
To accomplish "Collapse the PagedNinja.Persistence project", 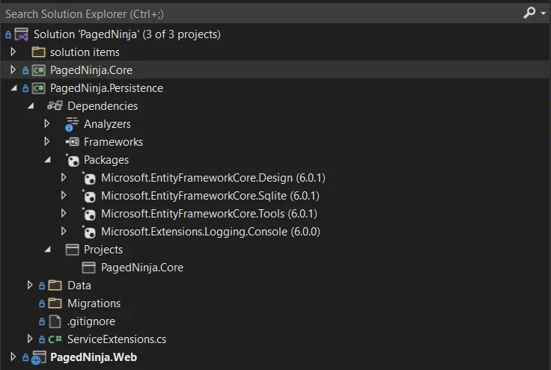I will point(13,88).
